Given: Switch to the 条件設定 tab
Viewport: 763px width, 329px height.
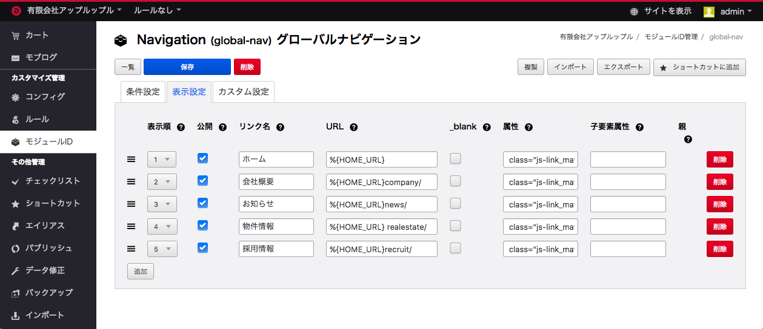Looking at the screenshot, I should [x=143, y=92].
